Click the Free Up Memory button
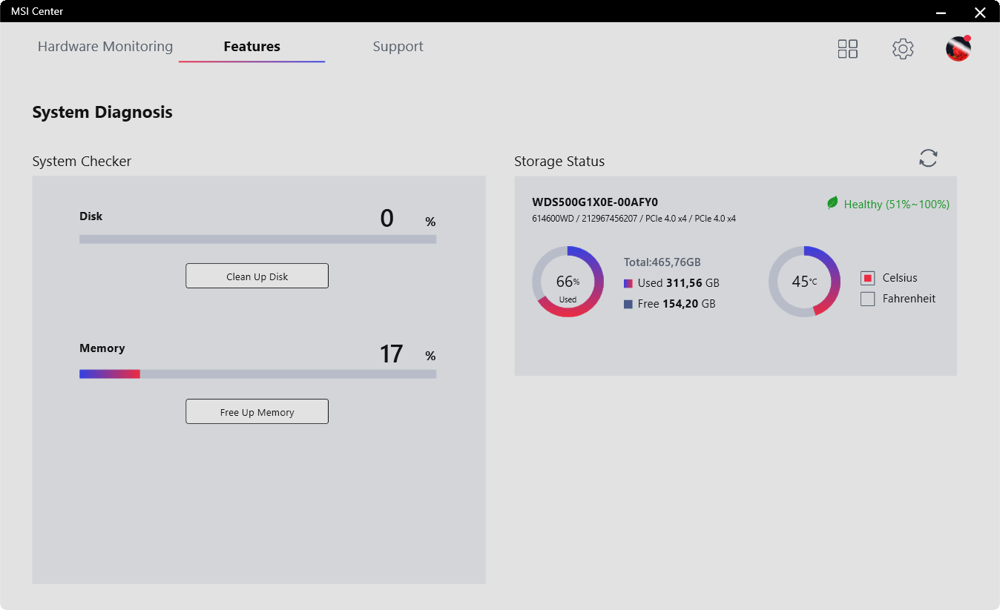Viewport: 1000px width, 610px height. click(x=257, y=411)
